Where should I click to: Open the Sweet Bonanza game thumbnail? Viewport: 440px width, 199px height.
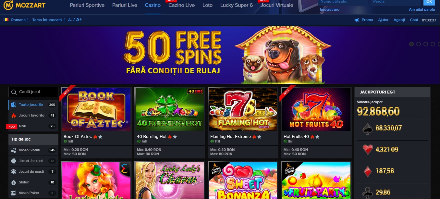(243, 180)
